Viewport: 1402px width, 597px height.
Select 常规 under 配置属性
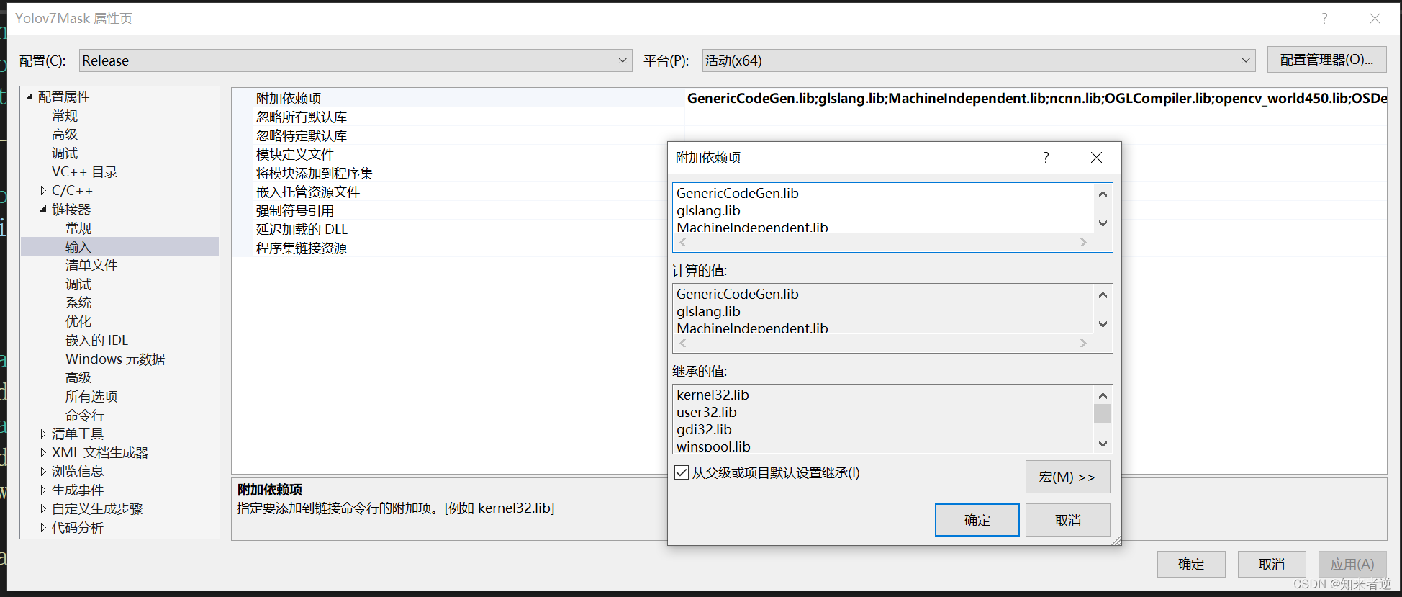(65, 116)
